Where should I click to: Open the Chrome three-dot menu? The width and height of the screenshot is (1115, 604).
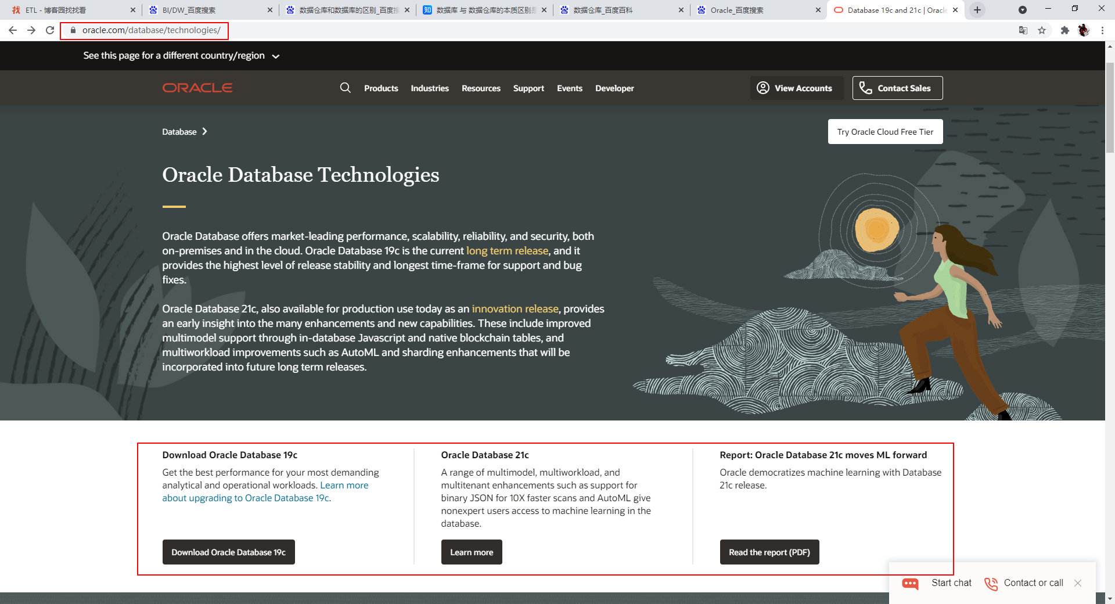click(x=1102, y=30)
